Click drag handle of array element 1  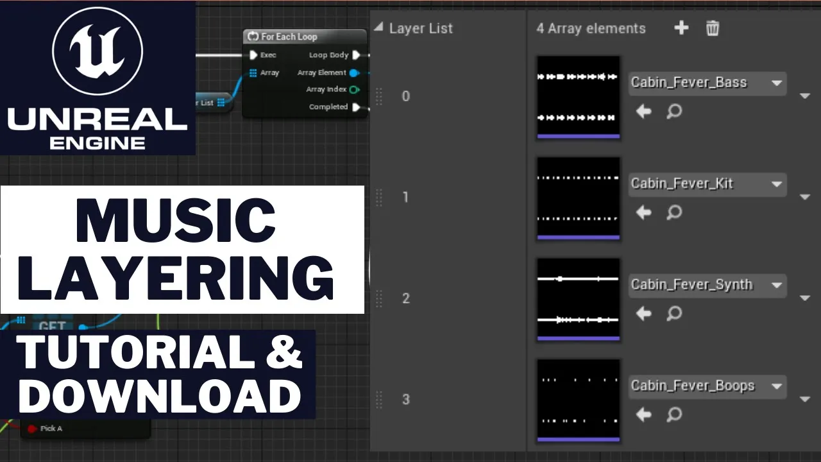[x=378, y=197]
